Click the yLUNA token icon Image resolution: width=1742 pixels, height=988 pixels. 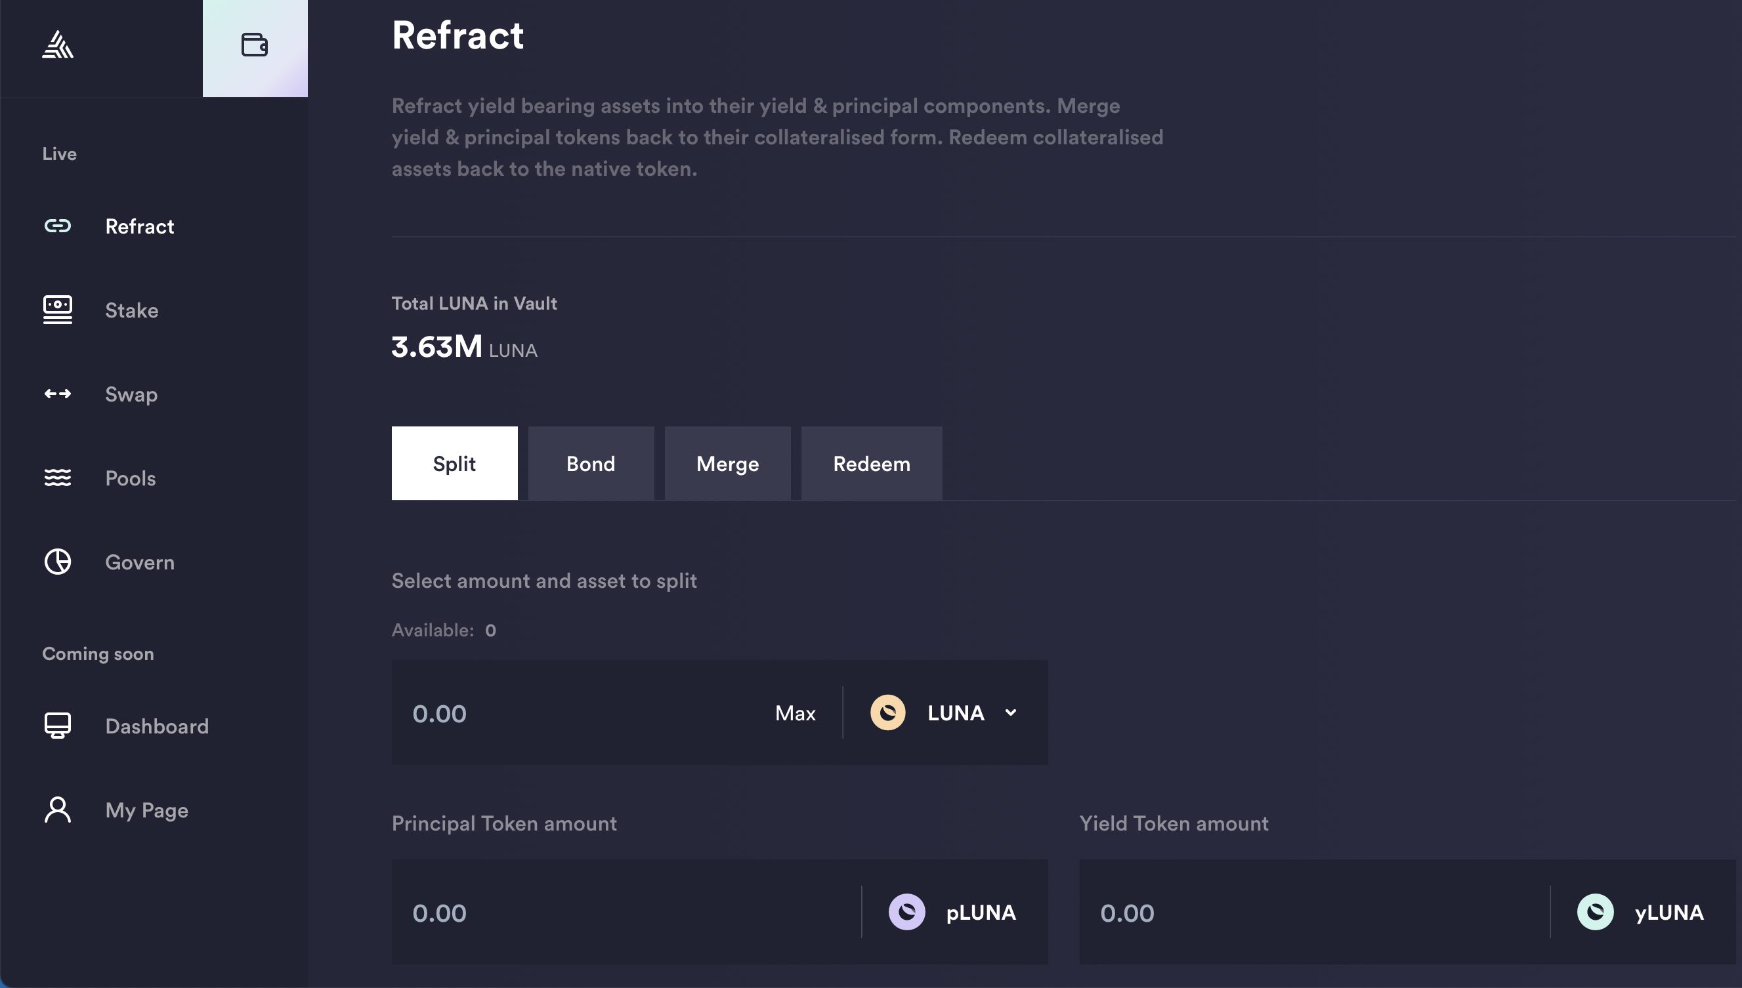(x=1597, y=911)
